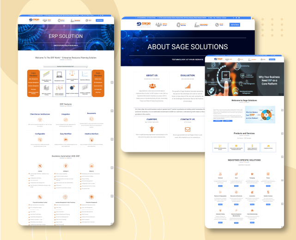Click the orange signal bars icon under Evaluation
296x240 pixels.
coord(187,86)
